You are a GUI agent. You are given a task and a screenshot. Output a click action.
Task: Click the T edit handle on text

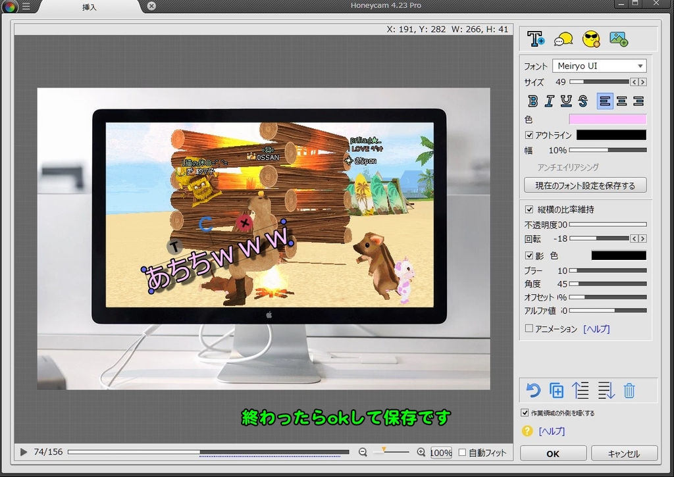coord(174,247)
